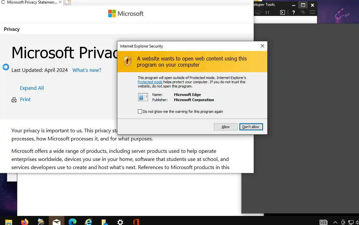Maximize the Developer Tools window
Image resolution: width=359 pixels, height=225 pixels.
[x=303, y=5]
